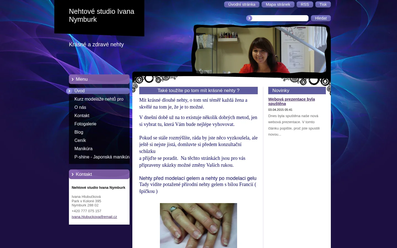Open the nails photo thumbnail
397x248 pixels.
198,225
